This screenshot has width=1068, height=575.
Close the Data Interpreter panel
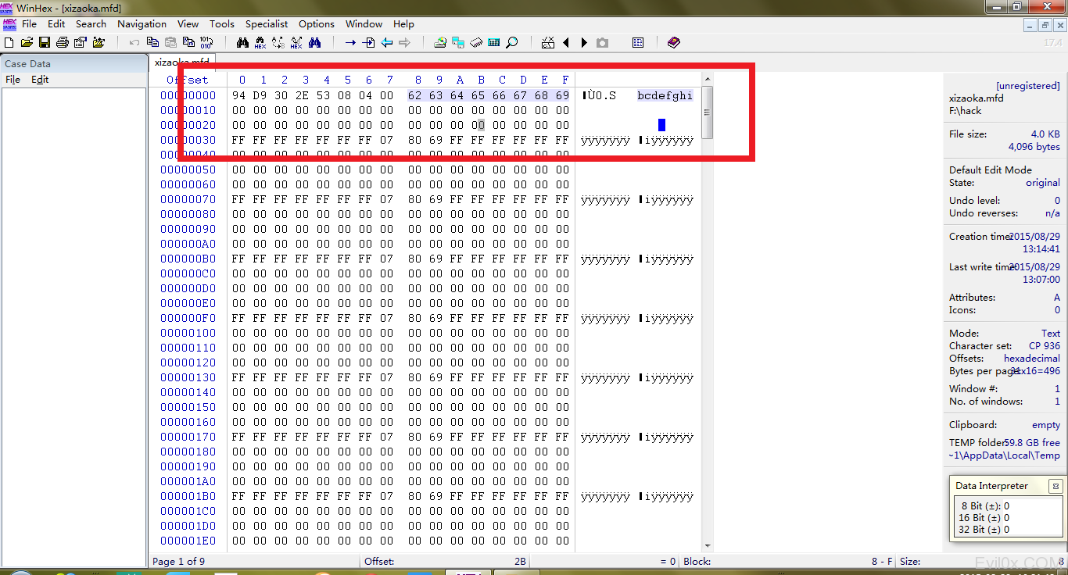[x=1055, y=486]
